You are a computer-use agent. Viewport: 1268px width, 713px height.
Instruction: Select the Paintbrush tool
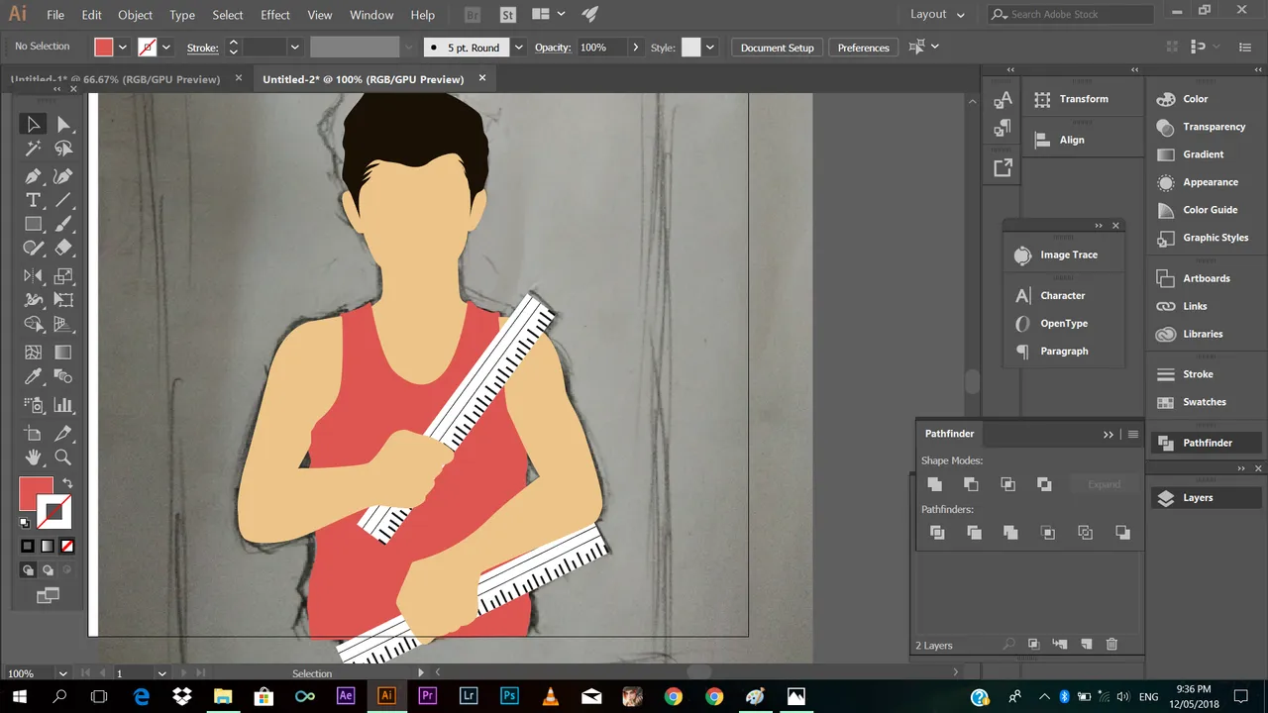[63, 225]
